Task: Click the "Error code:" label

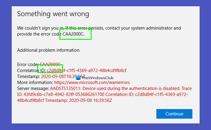Action: 28,65
